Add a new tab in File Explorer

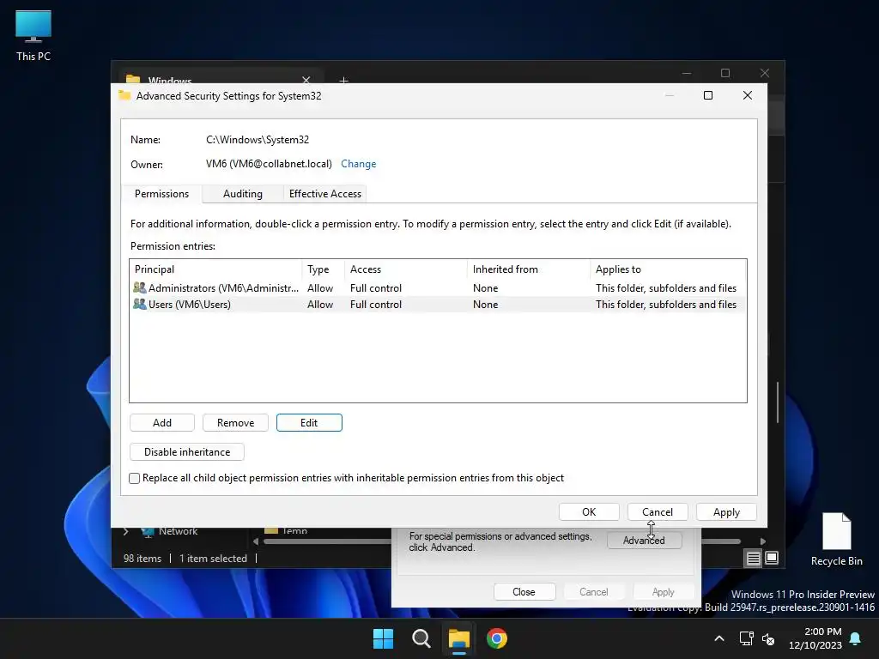point(343,80)
